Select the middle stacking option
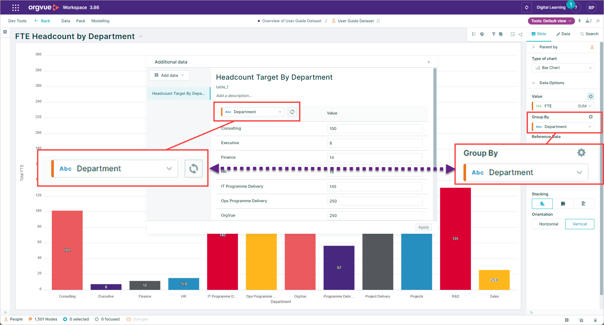 point(563,204)
